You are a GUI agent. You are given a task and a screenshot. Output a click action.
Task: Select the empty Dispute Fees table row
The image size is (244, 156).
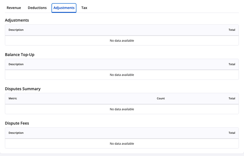tap(122, 144)
